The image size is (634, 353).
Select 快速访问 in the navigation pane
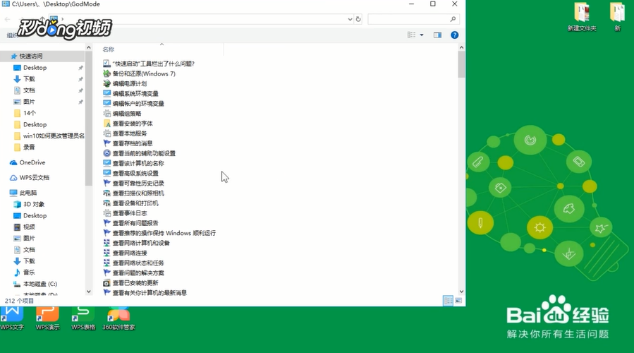tap(31, 56)
